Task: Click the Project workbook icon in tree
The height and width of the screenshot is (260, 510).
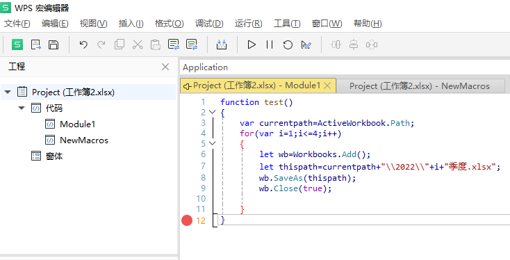Action: click(x=22, y=92)
